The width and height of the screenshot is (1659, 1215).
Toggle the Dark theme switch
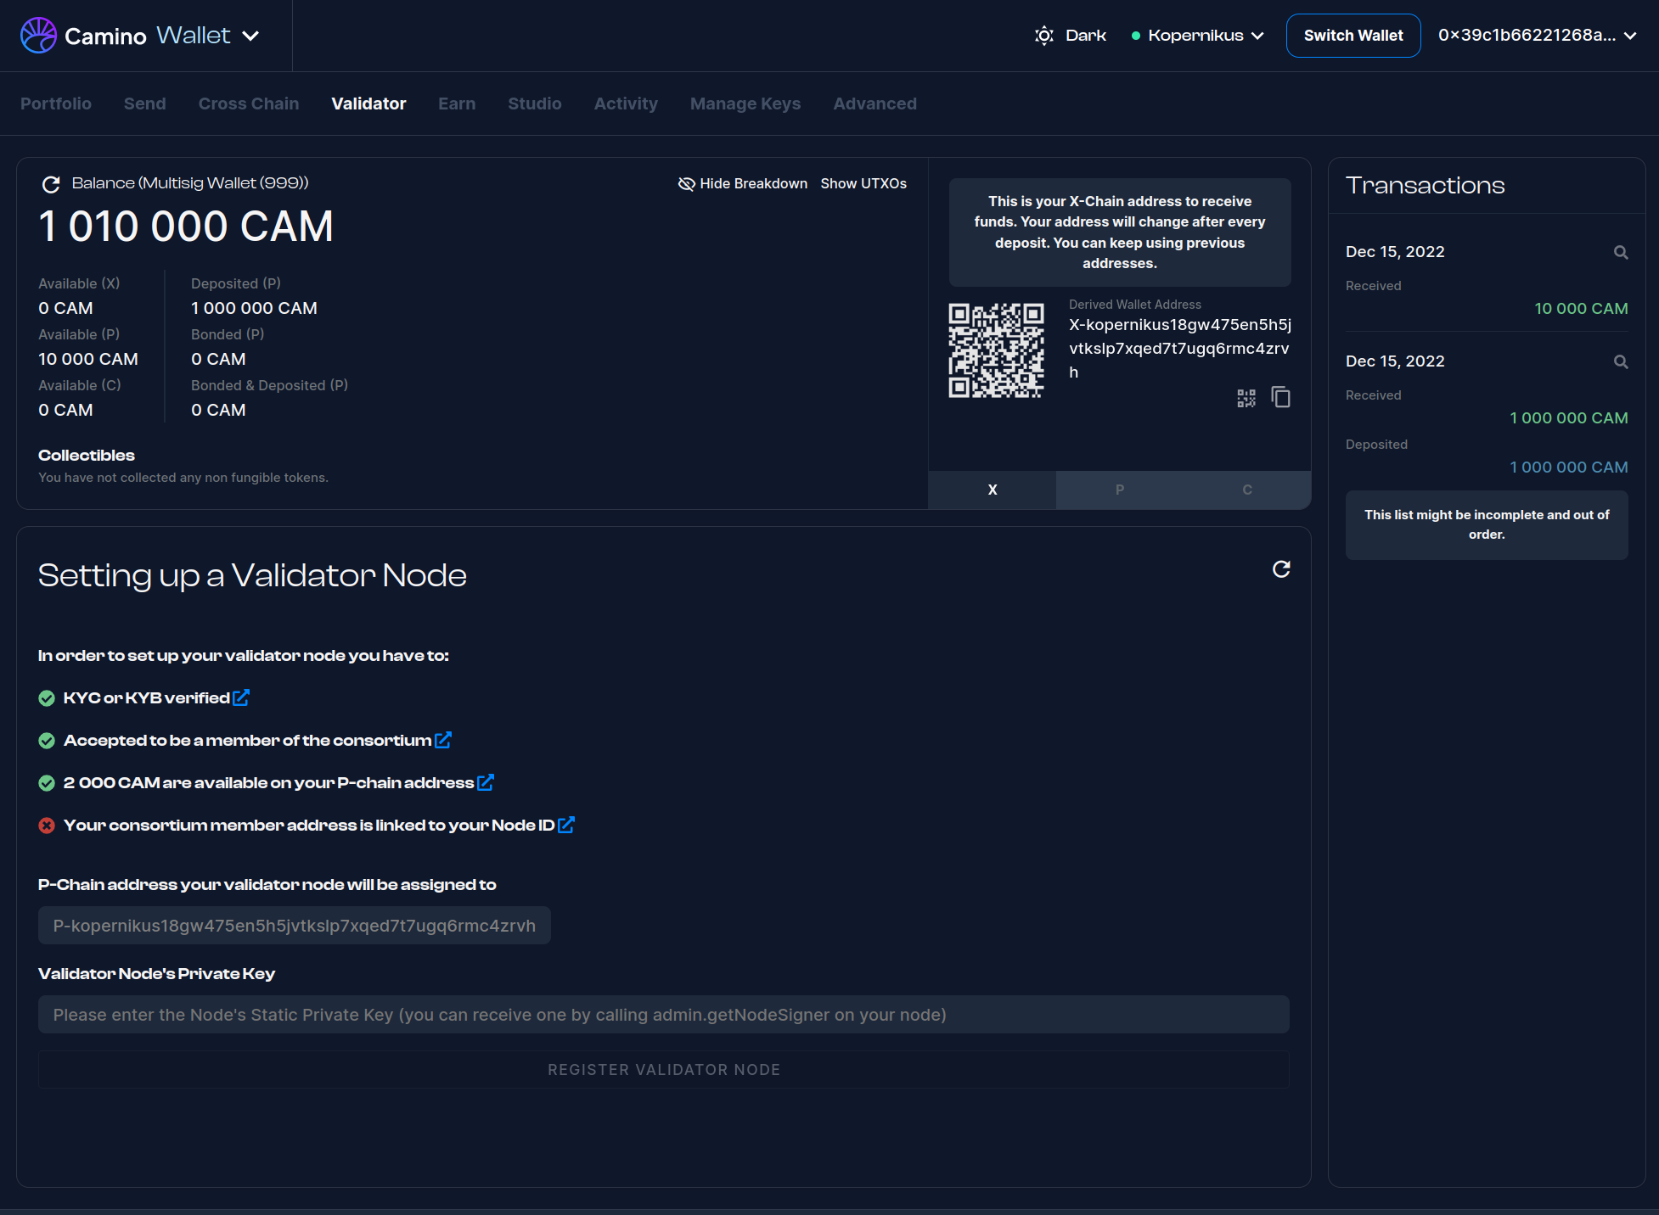pos(1070,36)
